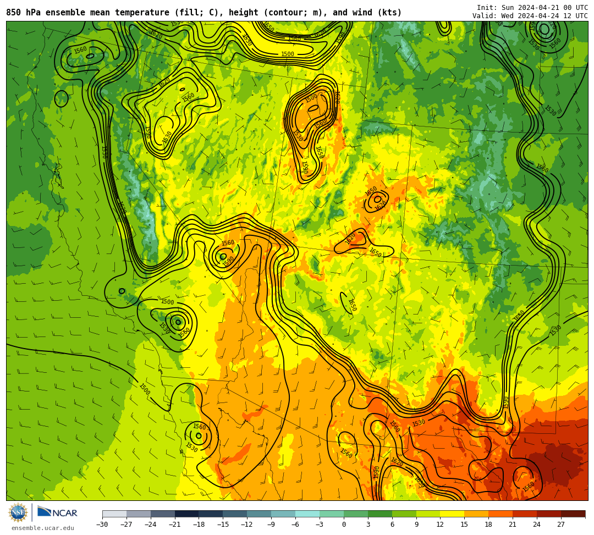Click the positive 6 colorbar tick label

tap(392, 525)
